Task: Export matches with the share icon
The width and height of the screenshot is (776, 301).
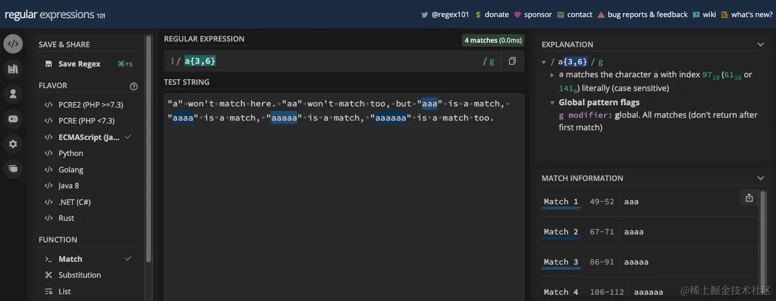Action: (749, 197)
